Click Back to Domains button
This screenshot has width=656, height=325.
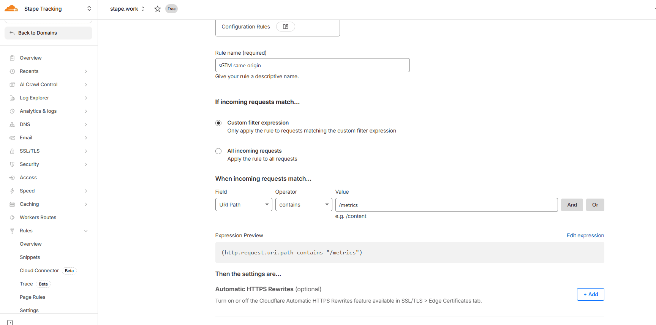coord(48,33)
